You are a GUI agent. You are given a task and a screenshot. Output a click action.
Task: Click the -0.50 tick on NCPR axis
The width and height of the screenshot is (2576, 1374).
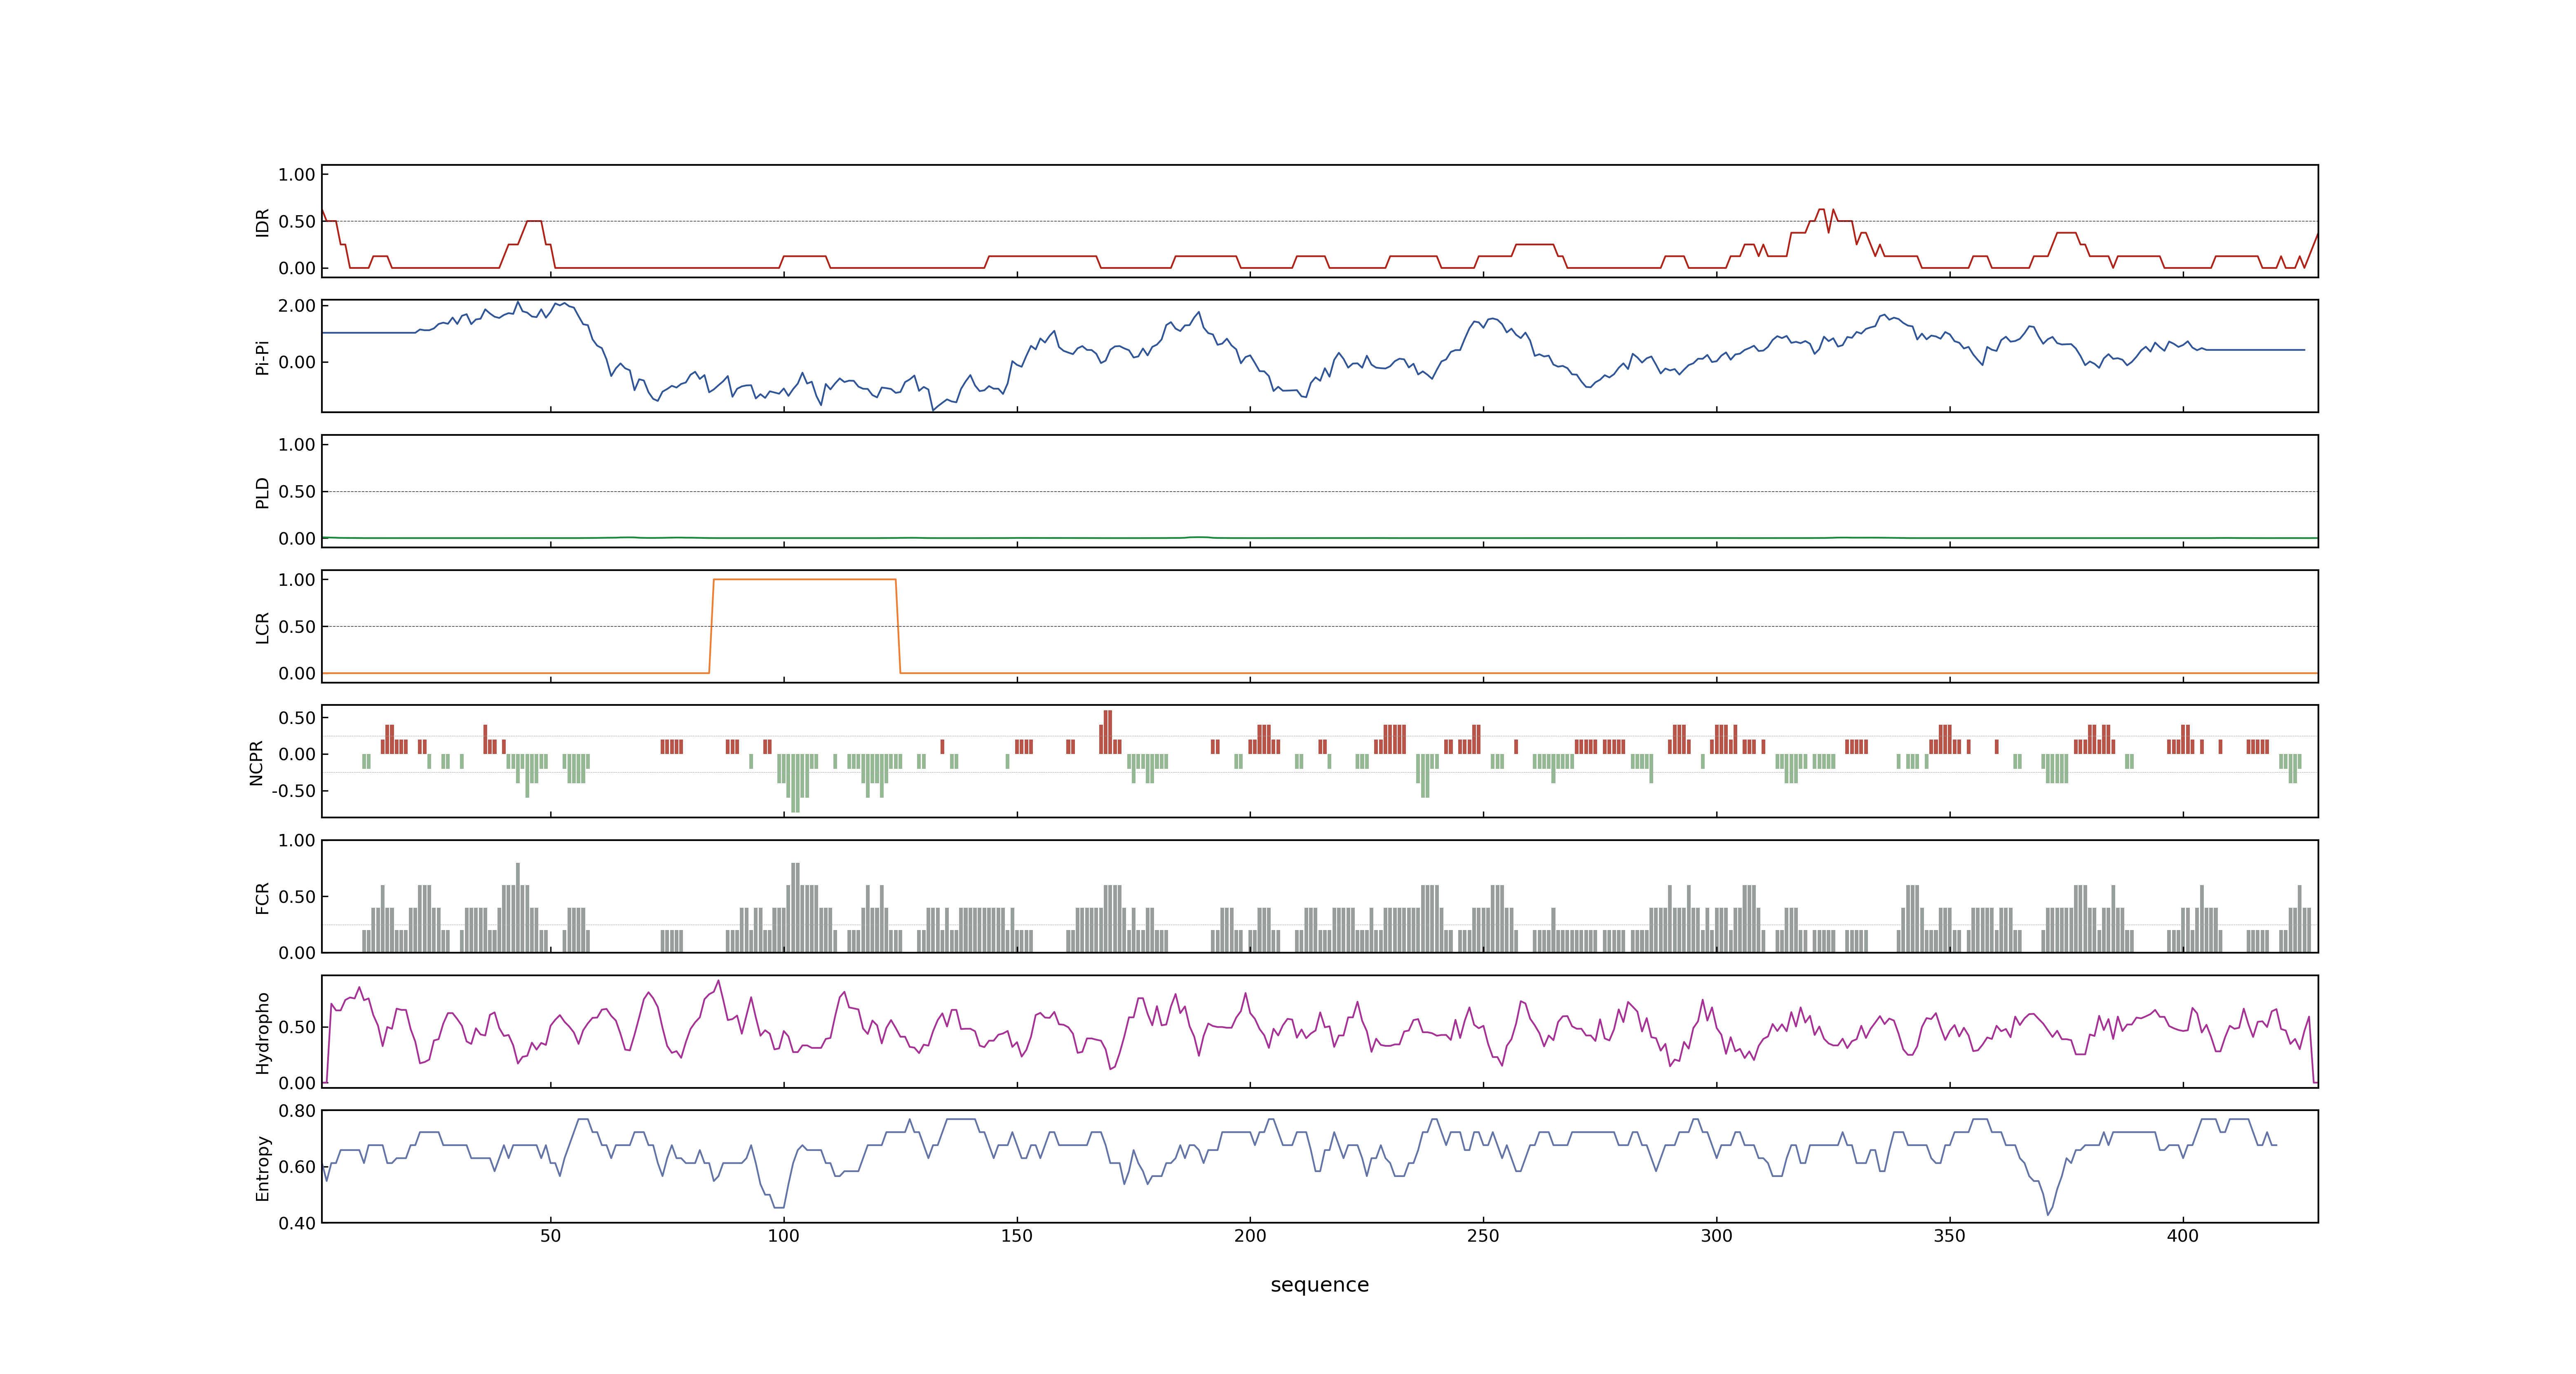[293, 791]
